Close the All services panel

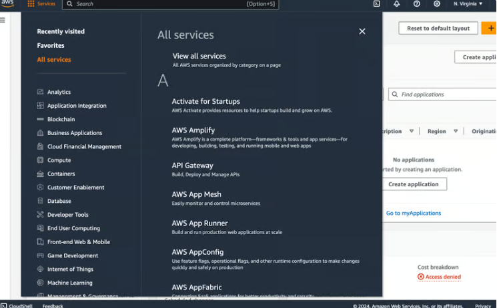click(x=362, y=31)
